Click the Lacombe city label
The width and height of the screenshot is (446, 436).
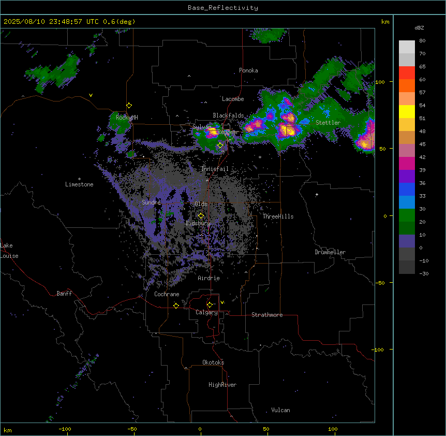(x=233, y=99)
